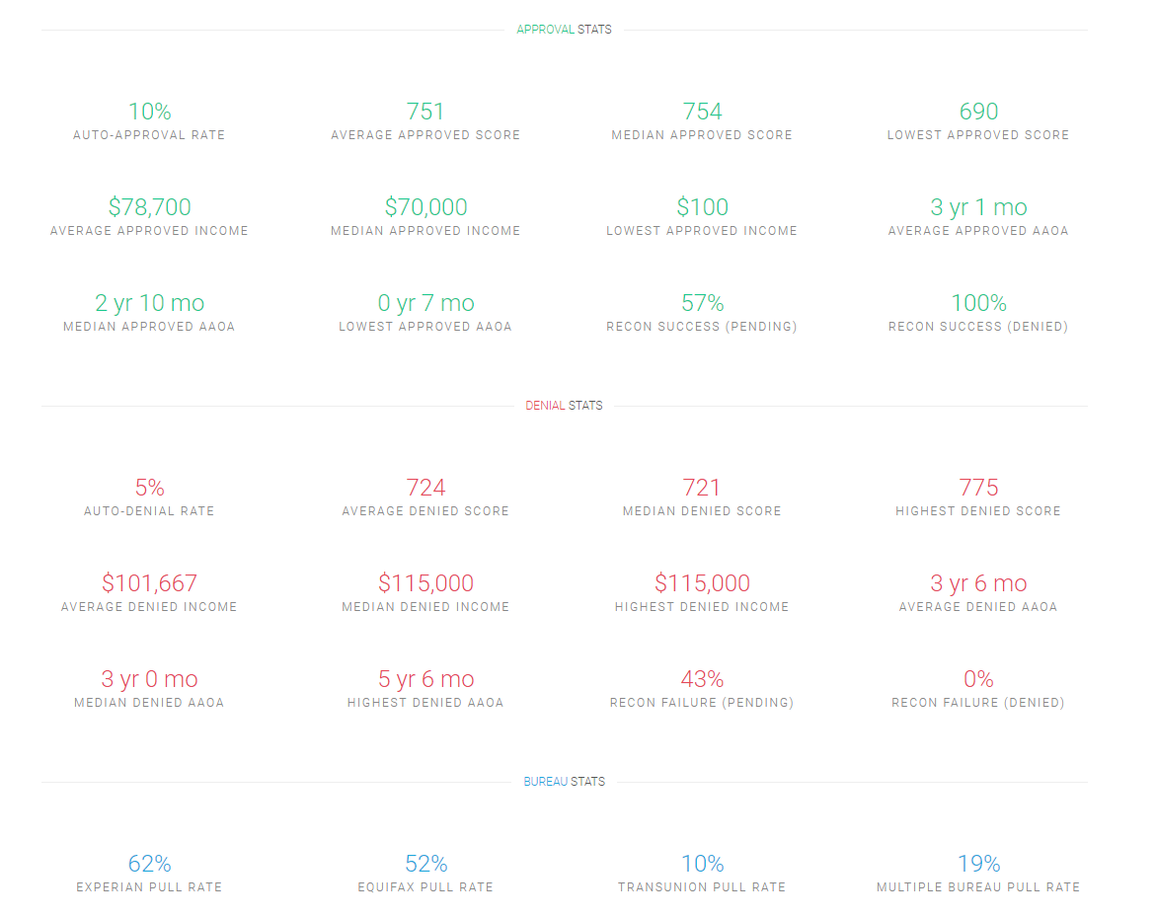Select the average approved score 751

[x=425, y=113]
